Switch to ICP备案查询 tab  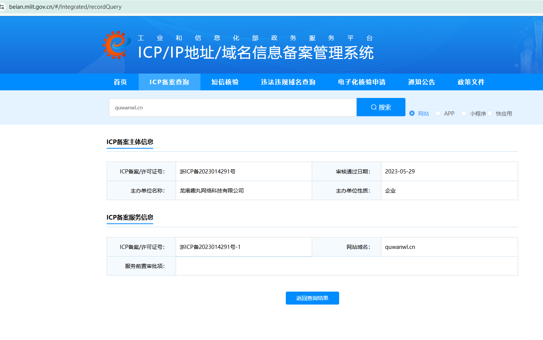(169, 82)
